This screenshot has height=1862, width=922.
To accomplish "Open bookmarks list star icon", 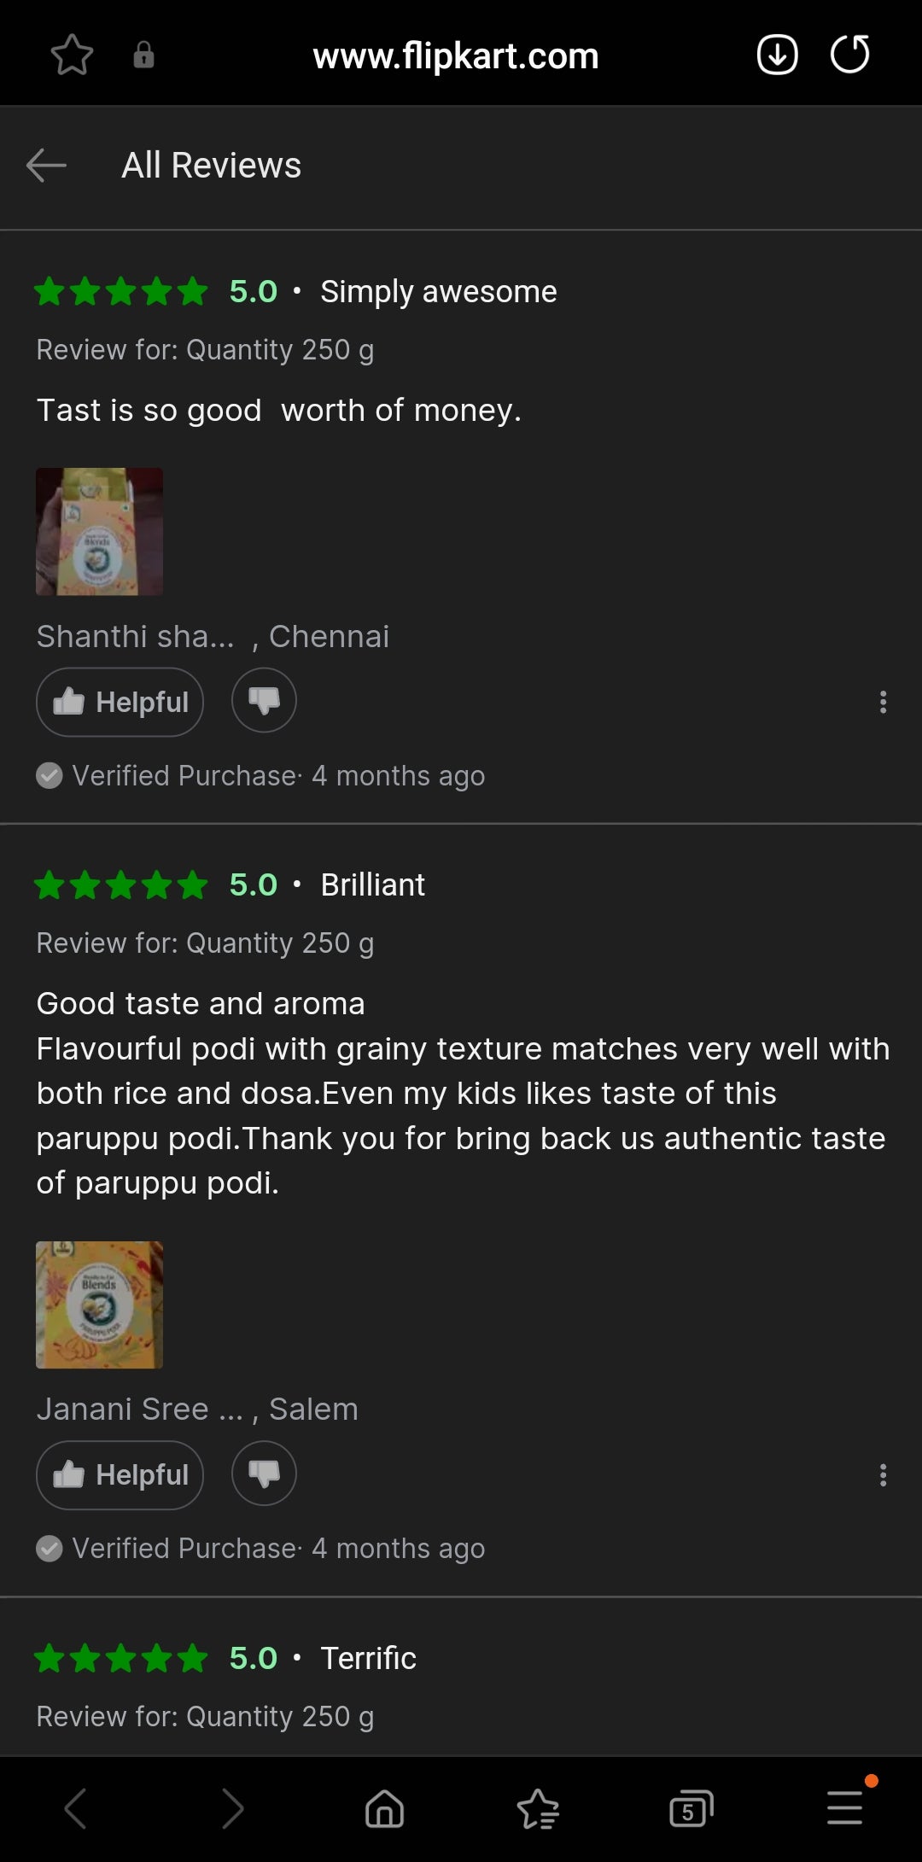I will (x=538, y=1808).
